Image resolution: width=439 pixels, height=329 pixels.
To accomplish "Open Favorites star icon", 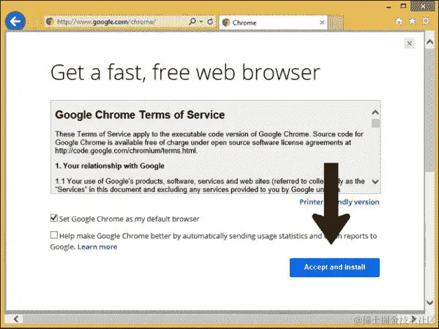I will point(412,21).
